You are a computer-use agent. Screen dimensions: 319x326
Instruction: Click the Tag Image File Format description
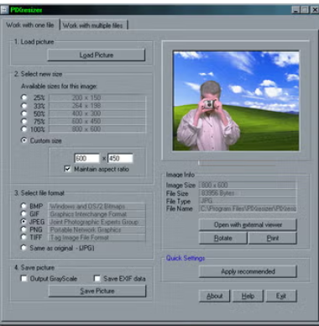(x=97, y=238)
